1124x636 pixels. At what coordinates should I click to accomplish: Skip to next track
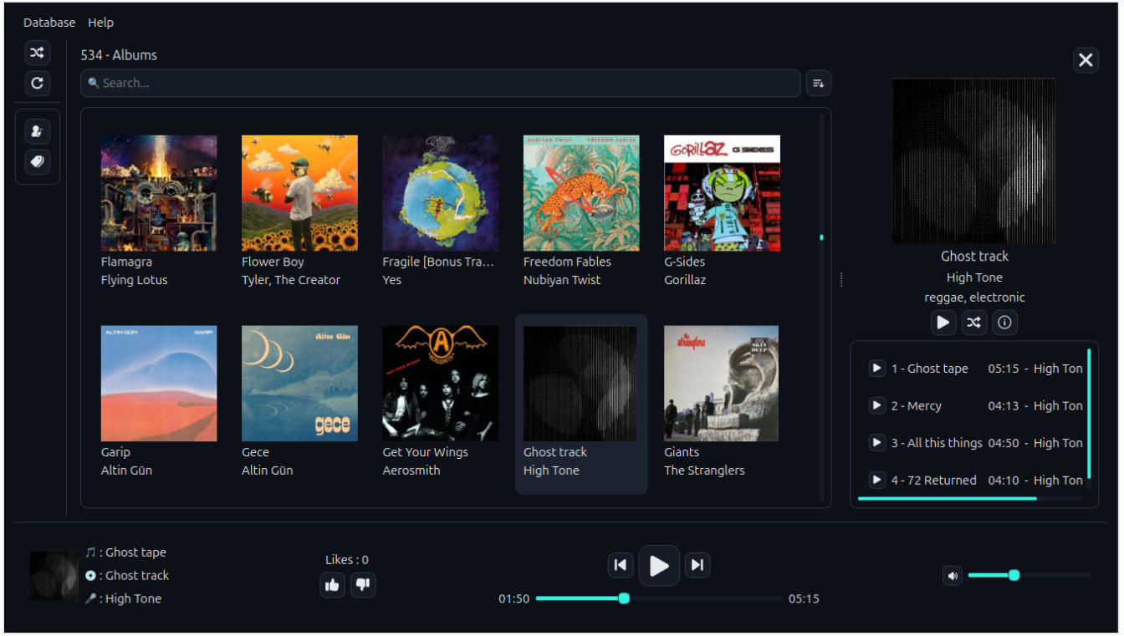click(697, 565)
